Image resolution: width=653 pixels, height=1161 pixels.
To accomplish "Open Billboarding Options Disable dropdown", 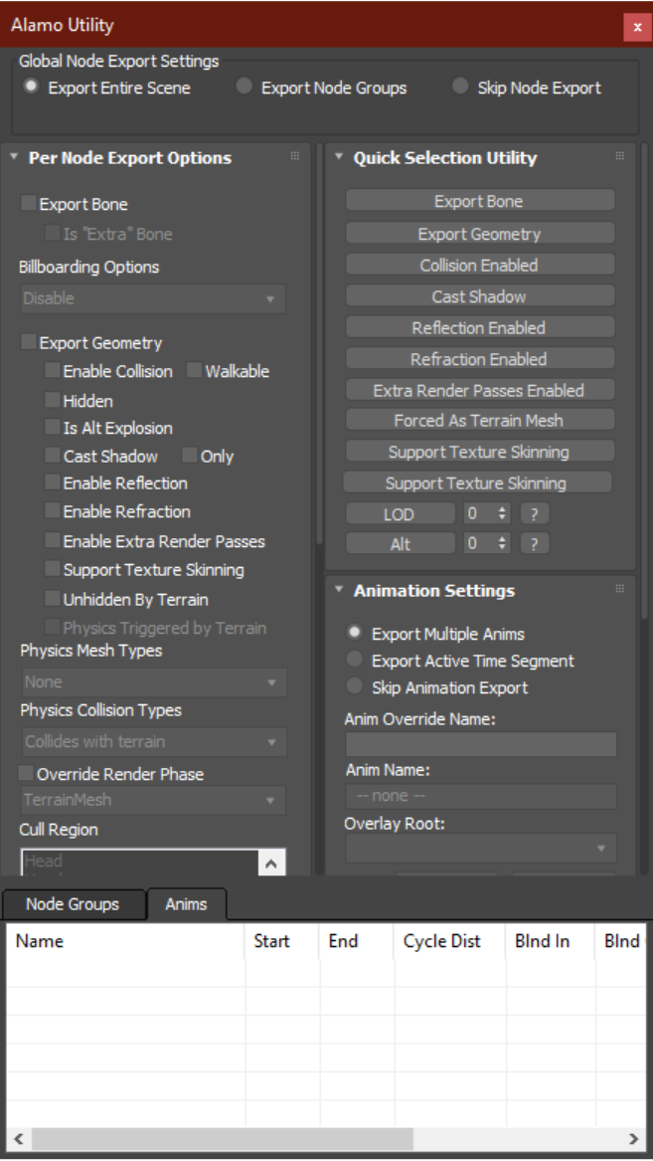I will tap(152, 299).
